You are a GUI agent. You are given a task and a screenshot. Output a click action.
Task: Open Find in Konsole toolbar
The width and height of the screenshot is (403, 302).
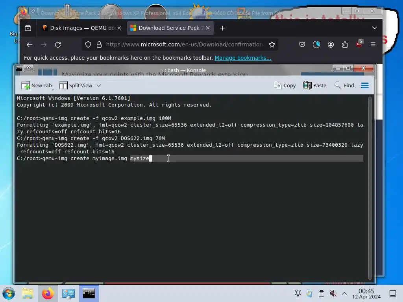point(344,85)
